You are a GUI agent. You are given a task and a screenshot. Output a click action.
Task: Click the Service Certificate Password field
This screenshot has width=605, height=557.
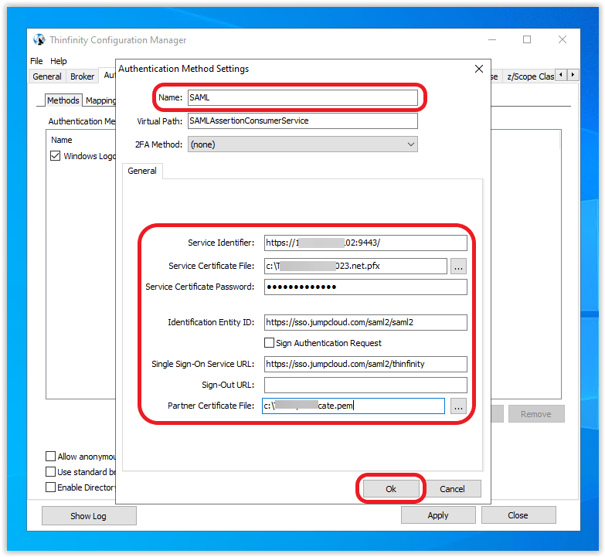365,287
